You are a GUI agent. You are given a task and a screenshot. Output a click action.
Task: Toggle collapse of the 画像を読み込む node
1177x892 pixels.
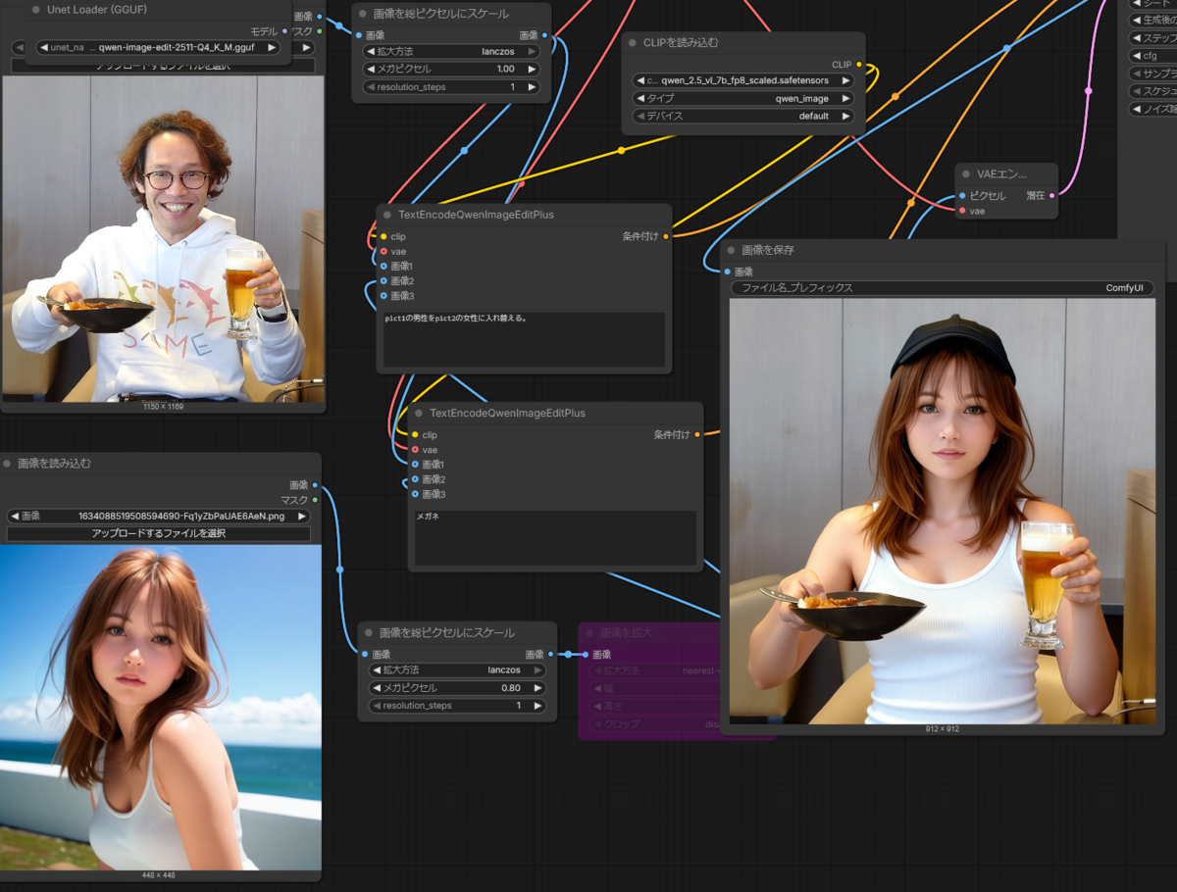(x=8, y=463)
